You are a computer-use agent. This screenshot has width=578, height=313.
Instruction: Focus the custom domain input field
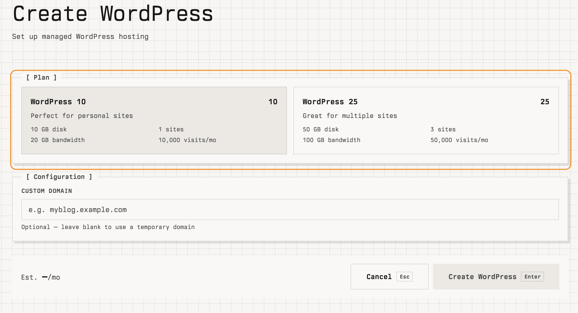290,210
